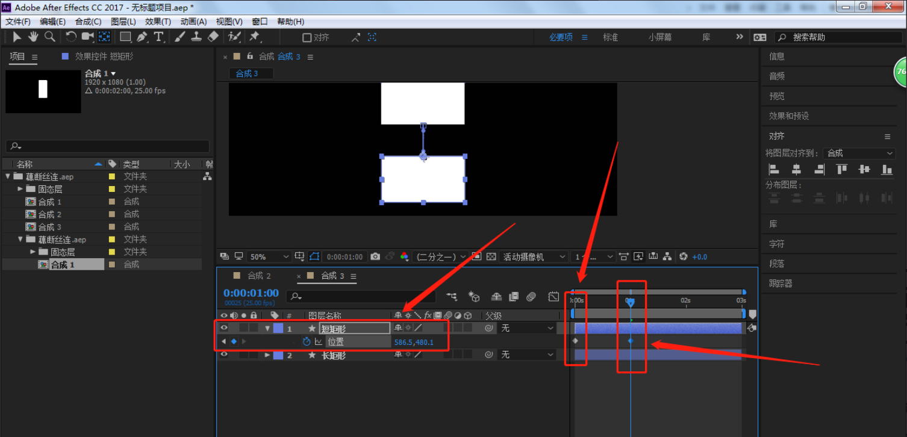Viewport: 907px width, 437px height.
Task: Toggle transparency grid in viewer
Action: click(x=491, y=256)
